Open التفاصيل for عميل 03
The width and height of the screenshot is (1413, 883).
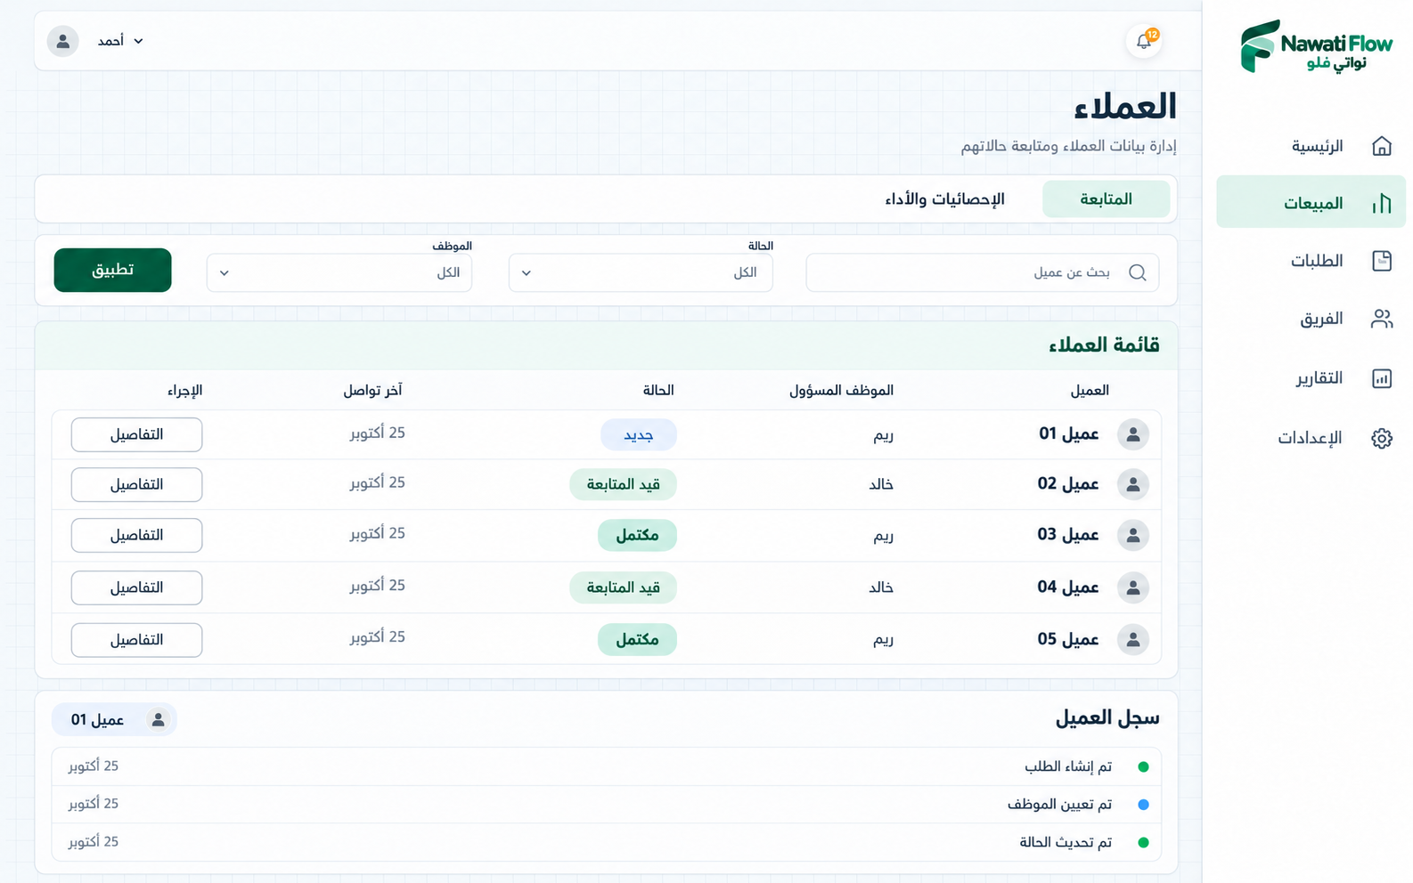136,535
